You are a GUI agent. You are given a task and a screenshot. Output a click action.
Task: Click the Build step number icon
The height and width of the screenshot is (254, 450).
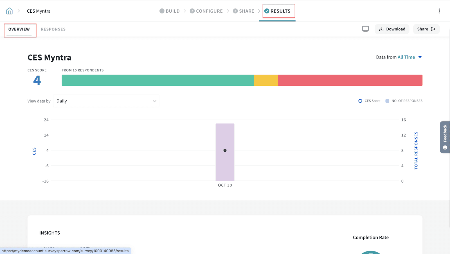coord(162,11)
